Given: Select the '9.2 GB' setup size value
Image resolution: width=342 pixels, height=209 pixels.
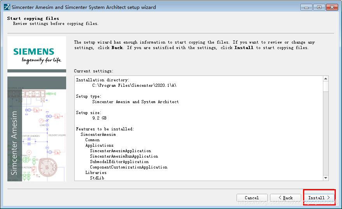Looking at the screenshot, I should (x=99, y=118).
